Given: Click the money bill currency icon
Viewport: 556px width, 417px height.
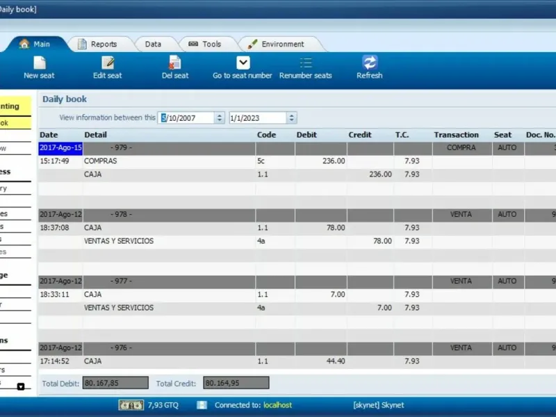Looking at the screenshot, I should click(131, 405).
